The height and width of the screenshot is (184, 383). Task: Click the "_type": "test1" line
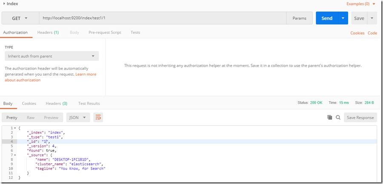pyautogui.click(x=45, y=137)
